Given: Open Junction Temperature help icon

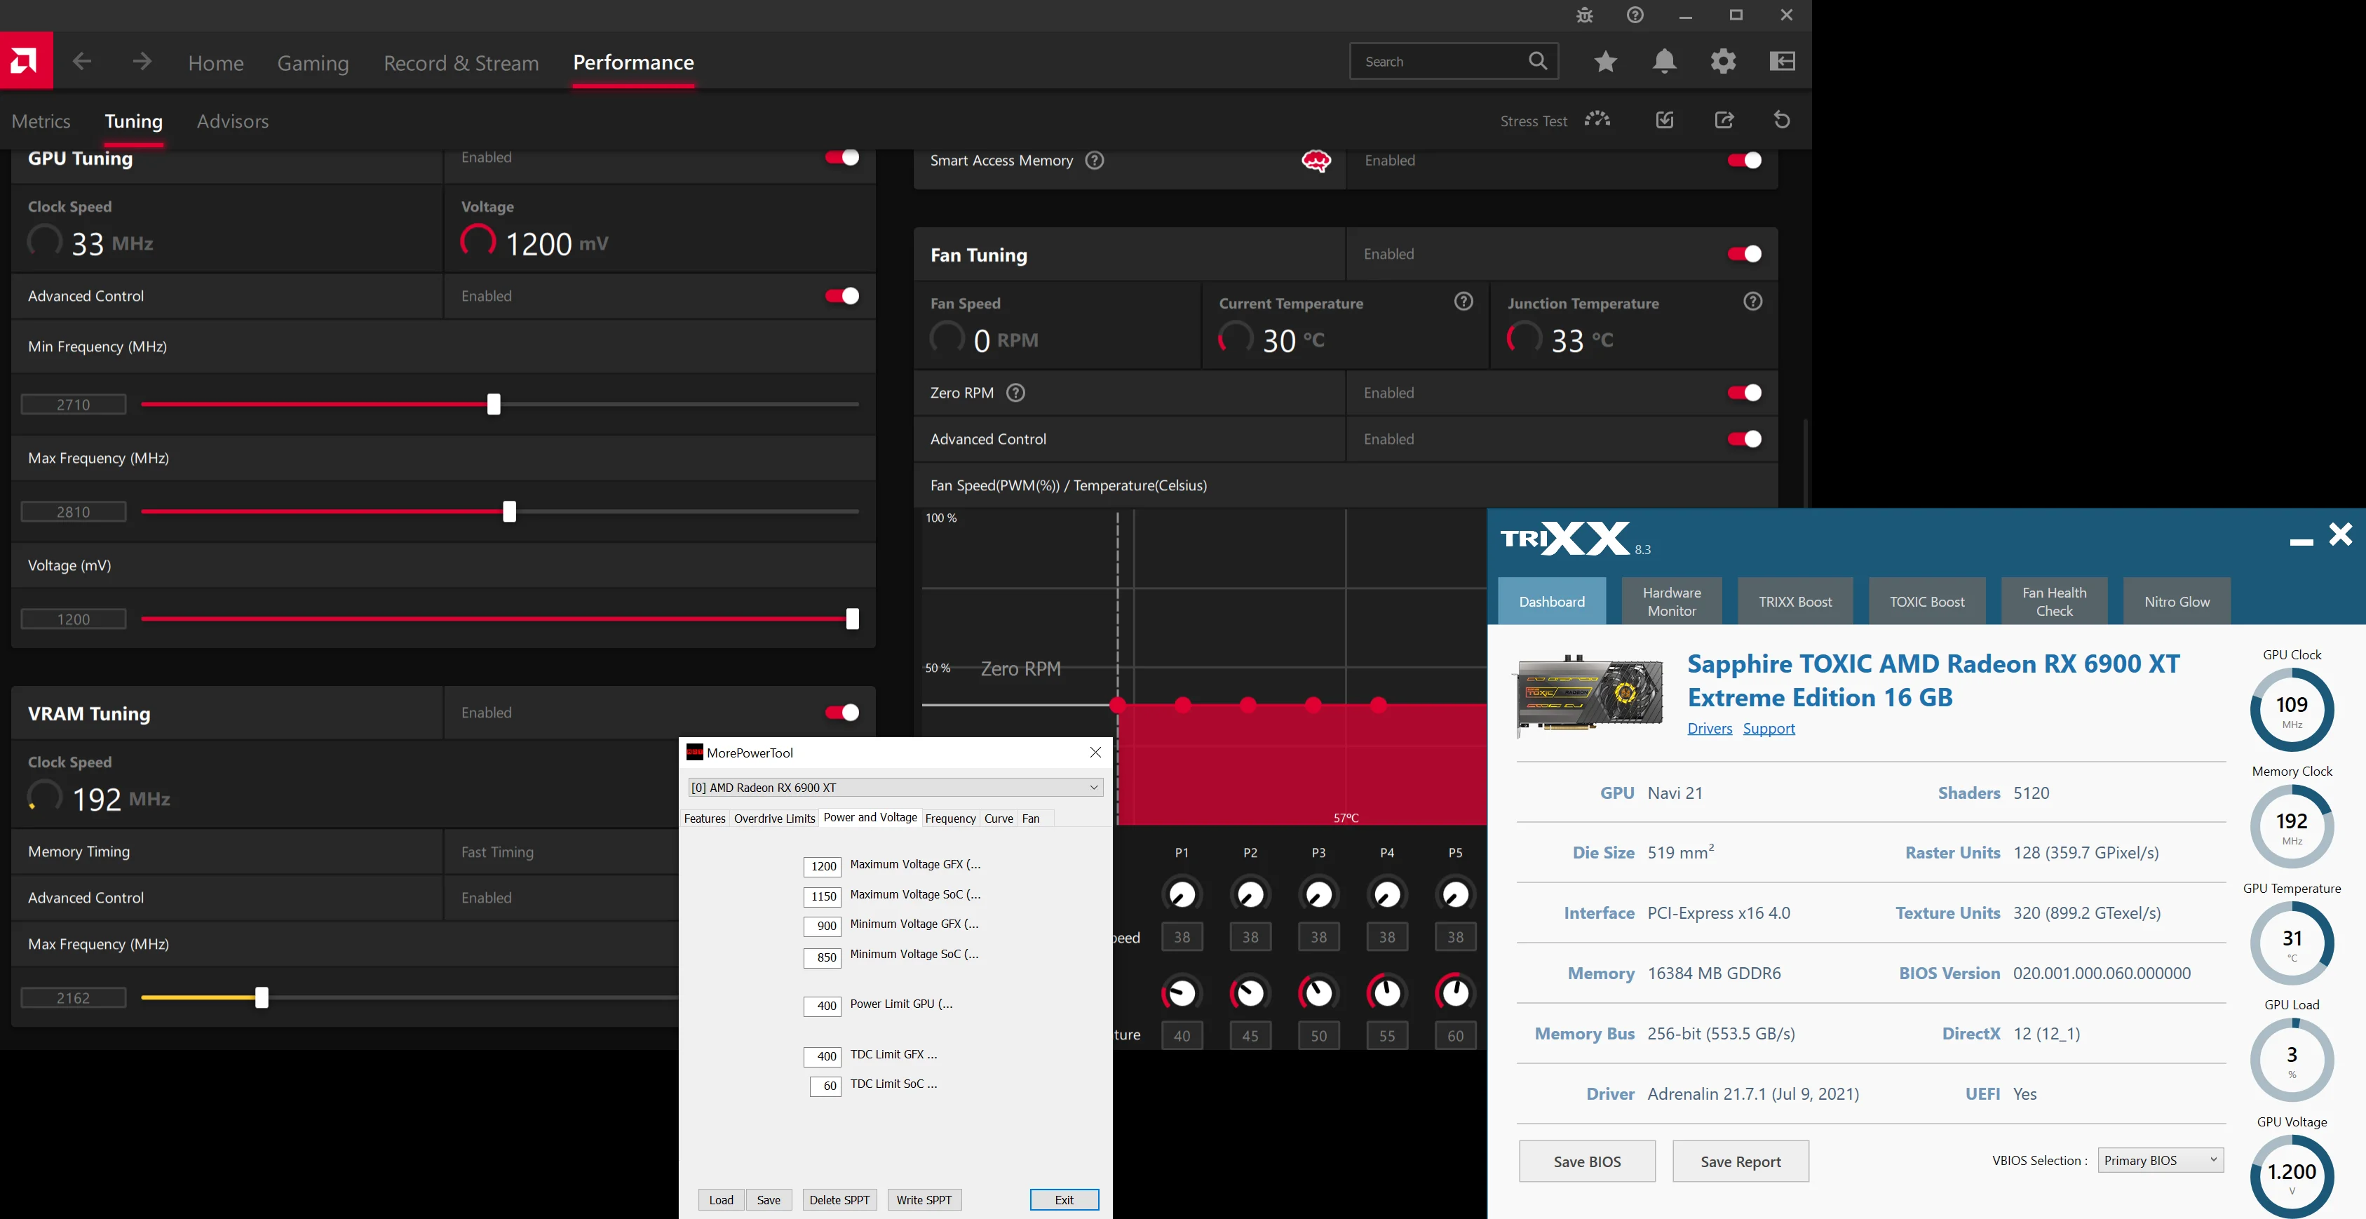Looking at the screenshot, I should 1752,302.
